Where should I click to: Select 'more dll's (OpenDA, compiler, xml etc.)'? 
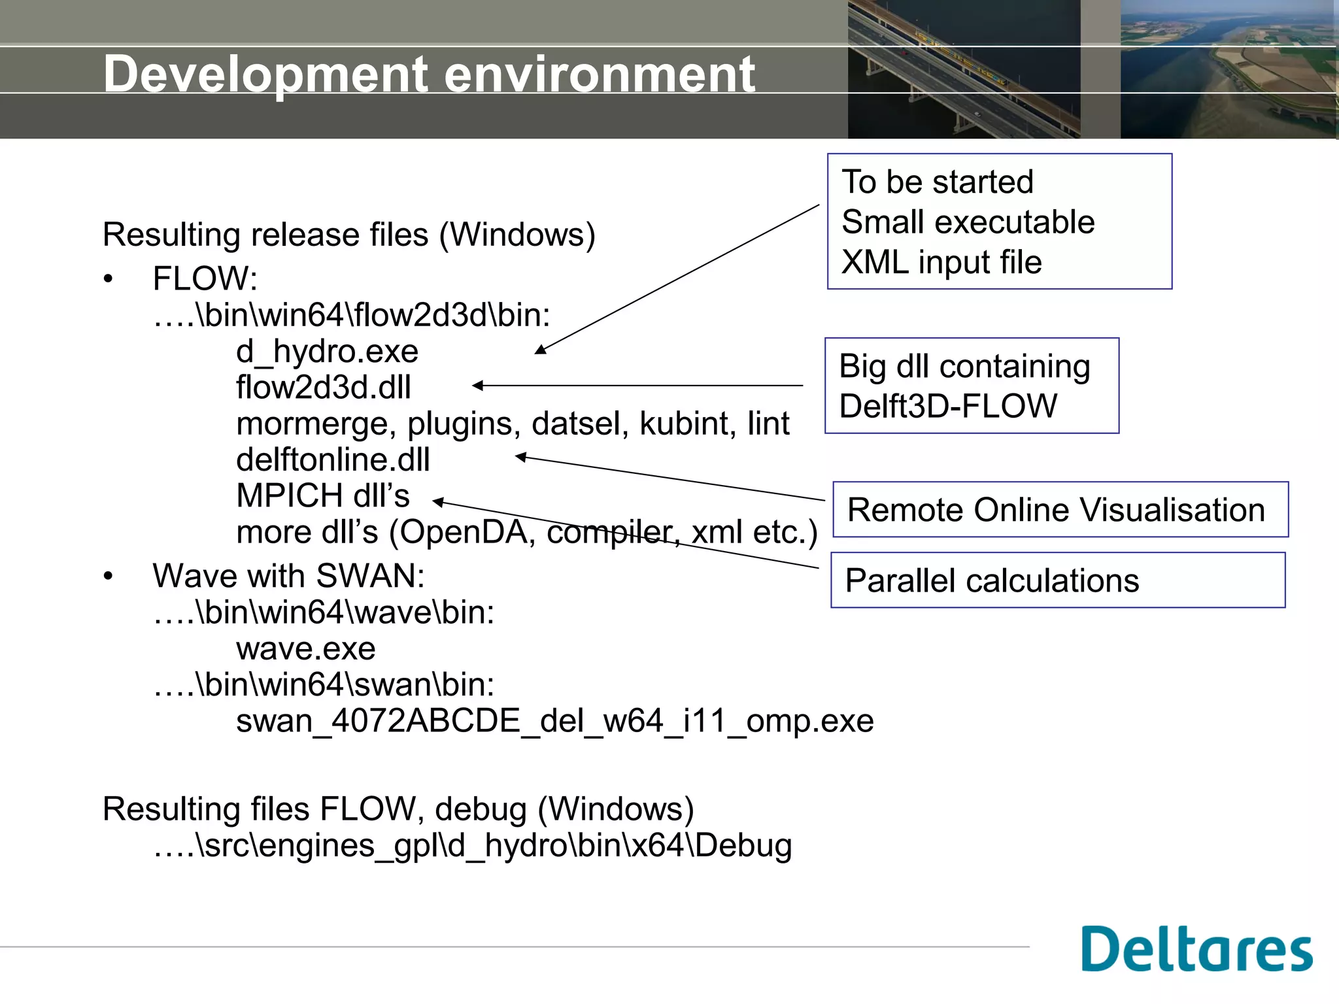coord(527,532)
